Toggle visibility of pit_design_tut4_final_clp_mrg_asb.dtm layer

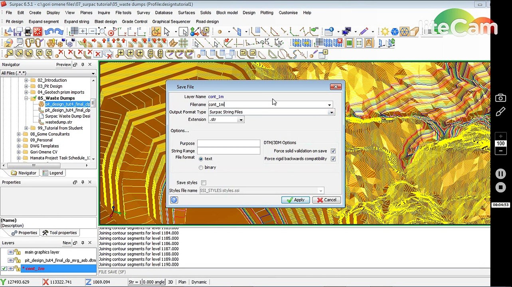click(10, 260)
